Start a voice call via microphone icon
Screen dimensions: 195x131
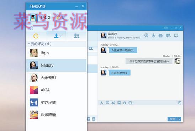[153, 36]
